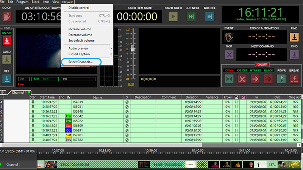303x170 pixels.
Task: Click the SKIP purple X icon
Action: click(x=228, y=54)
